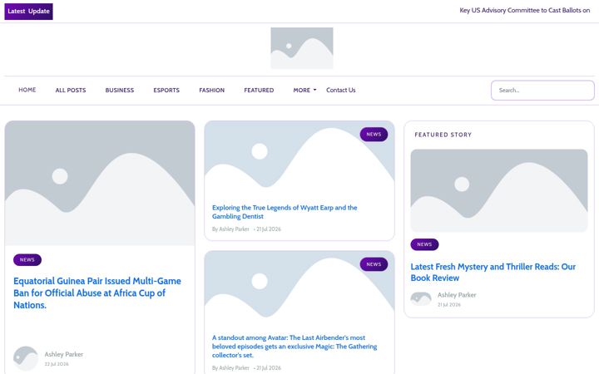The width and height of the screenshot is (599, 374).
Task: Click By Ashley Parker on Avatar Airbender card
Action: pos(230,368)
